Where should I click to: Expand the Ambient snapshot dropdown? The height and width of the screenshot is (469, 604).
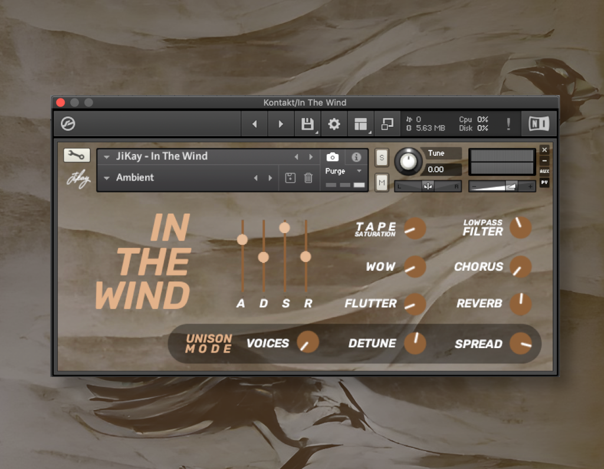pos(107,178)
